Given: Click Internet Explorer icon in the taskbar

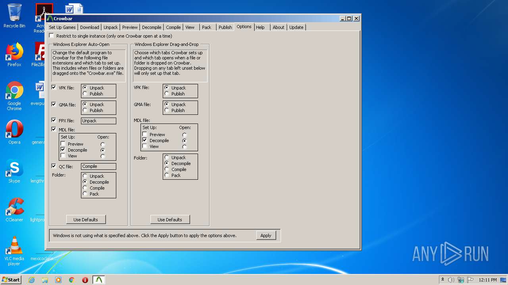Looking at the screenshot, I should click(31, 280).
